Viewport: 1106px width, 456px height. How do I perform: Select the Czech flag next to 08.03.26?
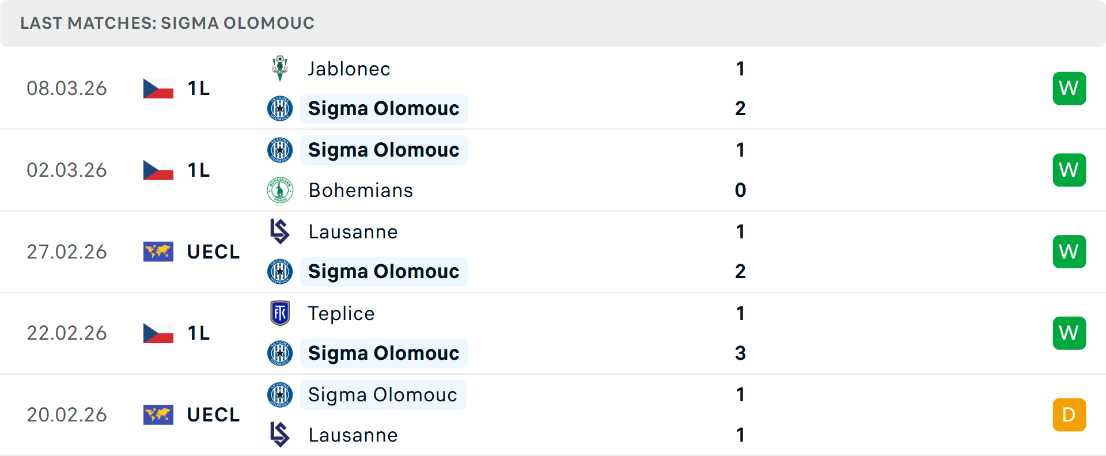pos(158,88)
